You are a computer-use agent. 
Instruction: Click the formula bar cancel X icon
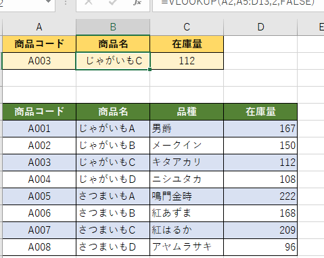click(89, 2)
